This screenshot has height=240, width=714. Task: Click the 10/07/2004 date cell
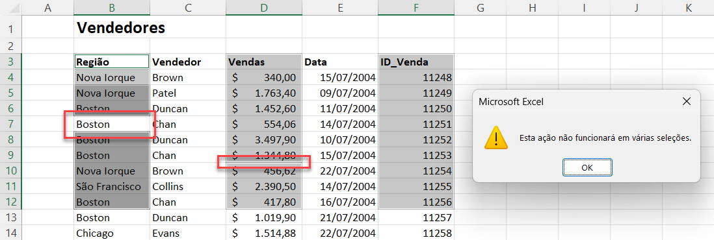pos(339,139)
